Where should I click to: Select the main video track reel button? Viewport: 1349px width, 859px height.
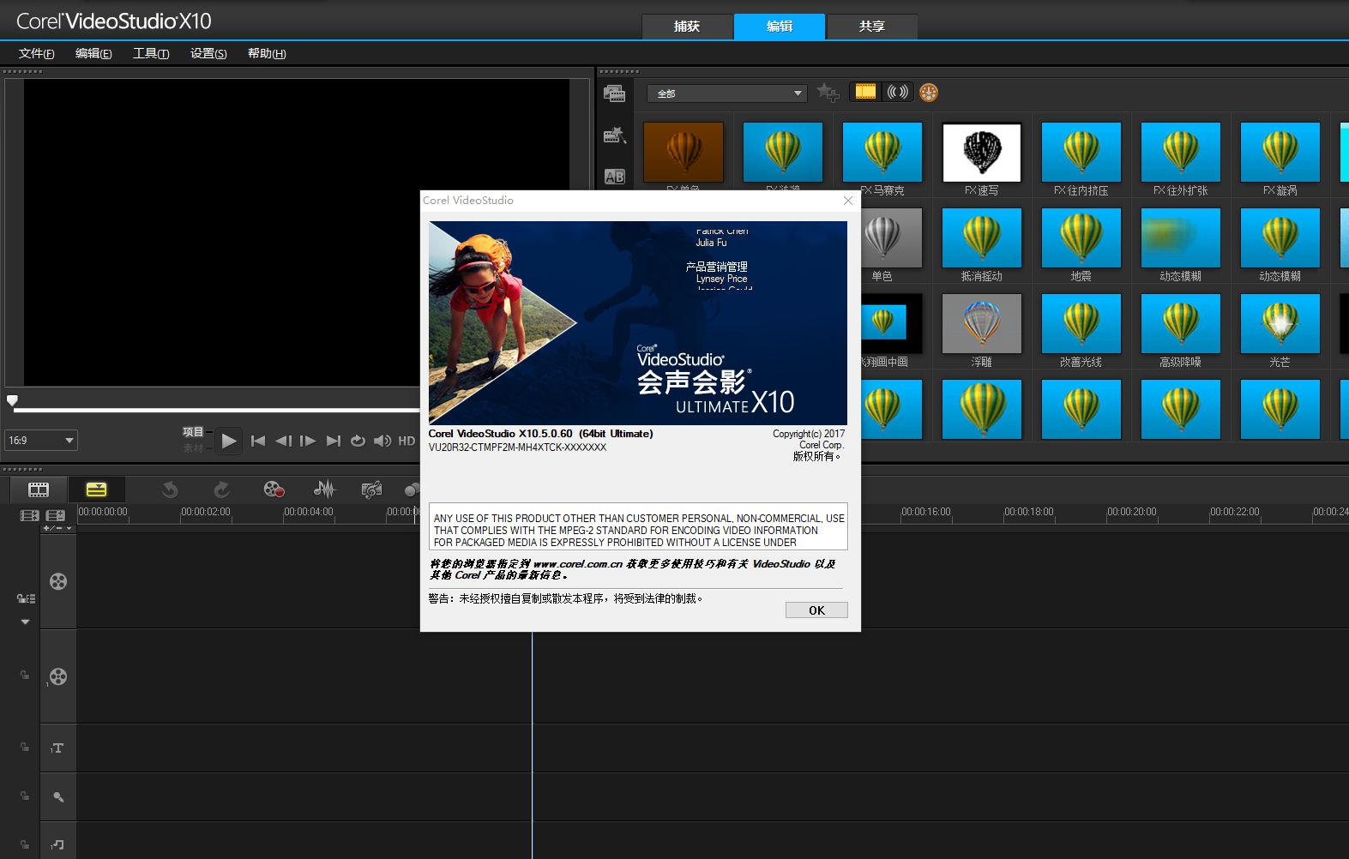pos(58,581)
